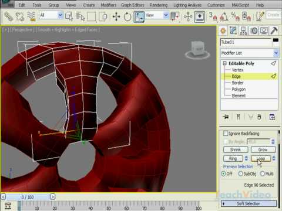The height and width of the screenshot is (211, 282).
Task: Select the Multi preview selection radio
Action: tap(263, 173)
